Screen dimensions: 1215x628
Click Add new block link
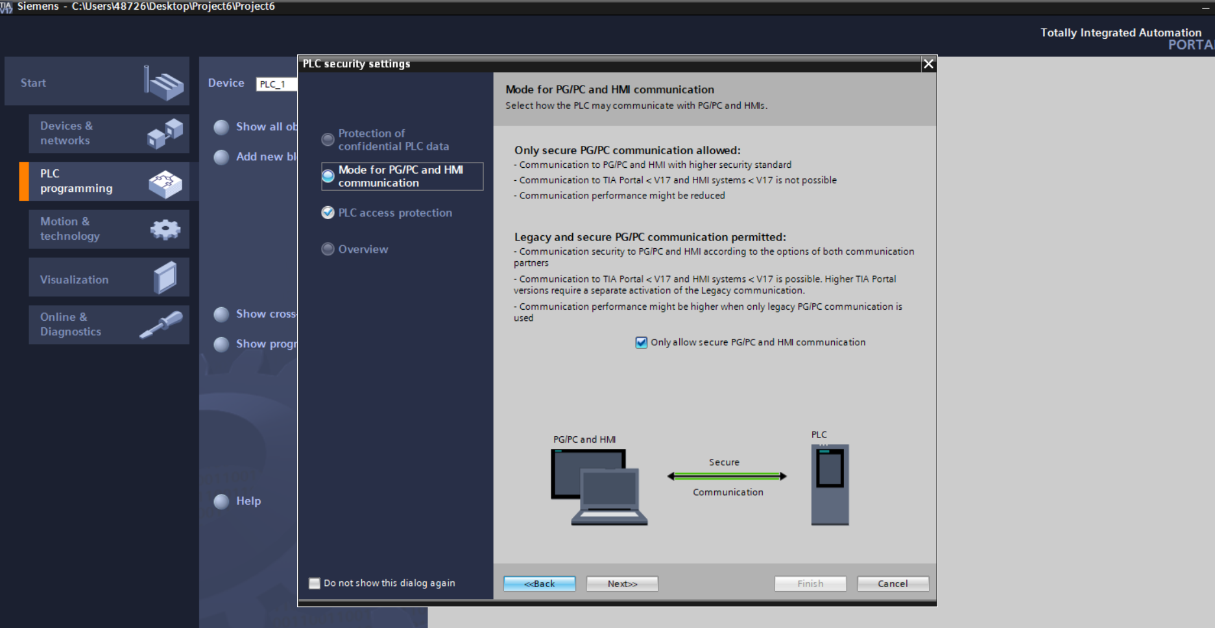(267, 157)
